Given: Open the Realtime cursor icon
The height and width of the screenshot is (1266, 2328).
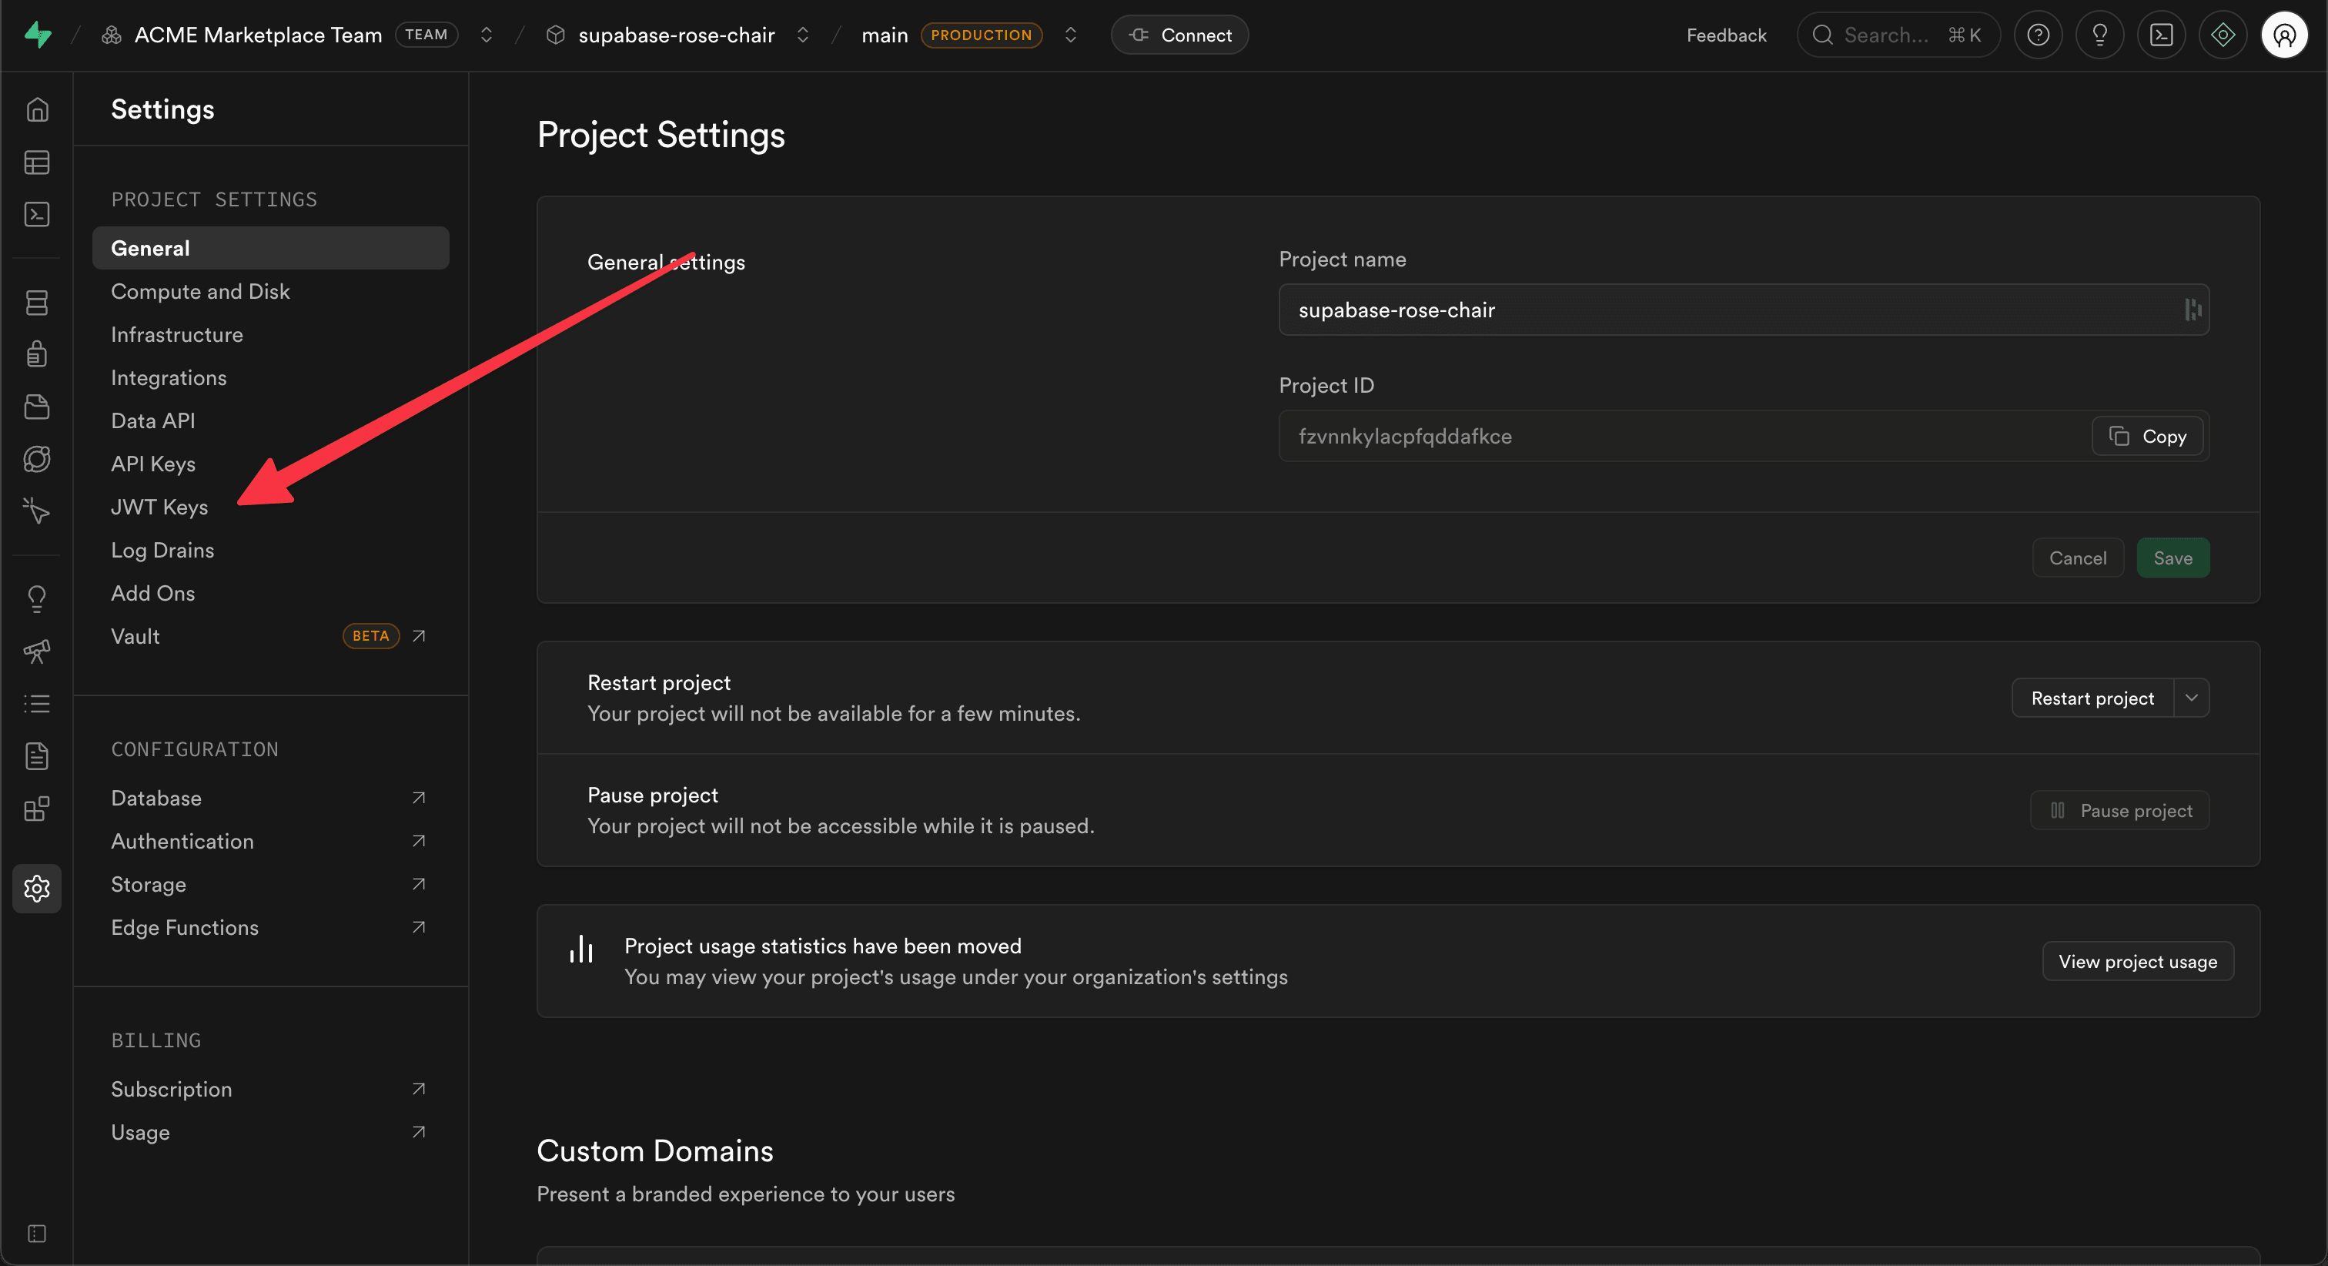Looking at the screenshot, I should 36,511.
